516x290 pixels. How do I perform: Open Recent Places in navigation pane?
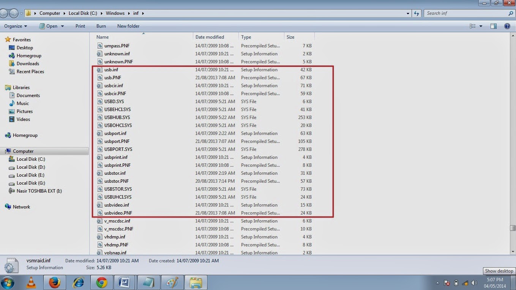coord(30,72)
